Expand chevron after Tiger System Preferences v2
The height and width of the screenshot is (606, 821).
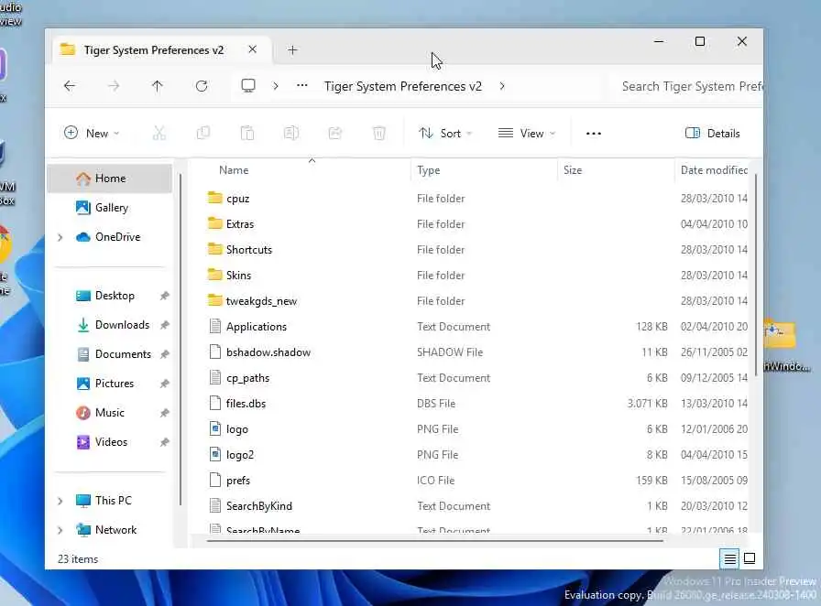pyautogui.click(x=502, y=86)
